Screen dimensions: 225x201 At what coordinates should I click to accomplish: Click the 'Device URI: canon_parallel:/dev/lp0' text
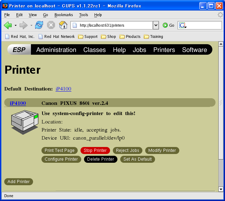(83, 138)
